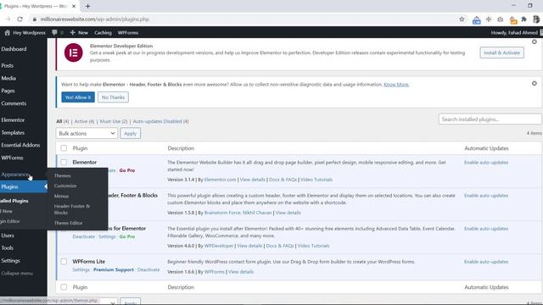Viewport: 543px width, 305px height.
Task: Click the Yes! Allow it button
Action: 78,97
